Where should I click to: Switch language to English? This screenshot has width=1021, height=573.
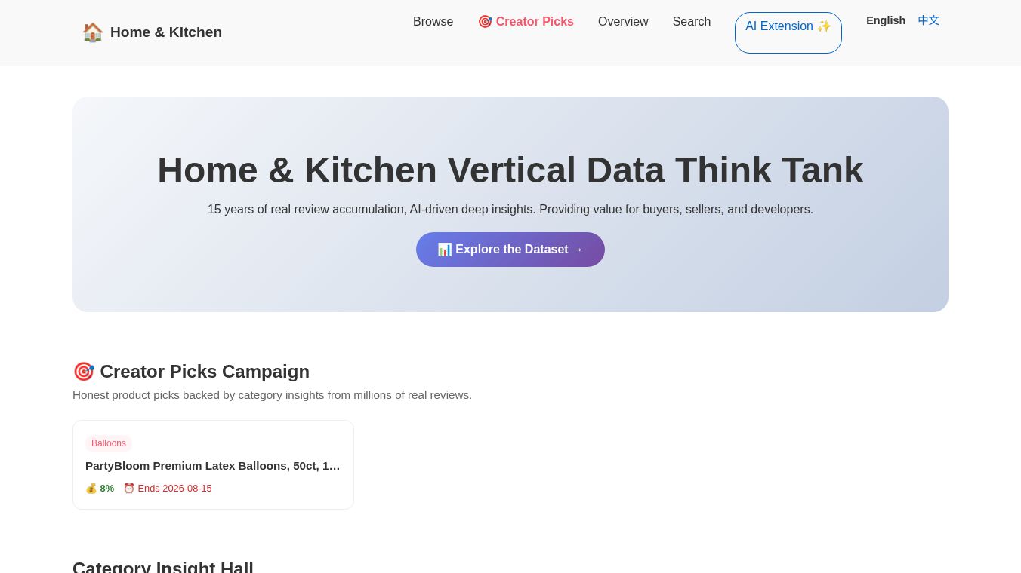click(886, 20)
